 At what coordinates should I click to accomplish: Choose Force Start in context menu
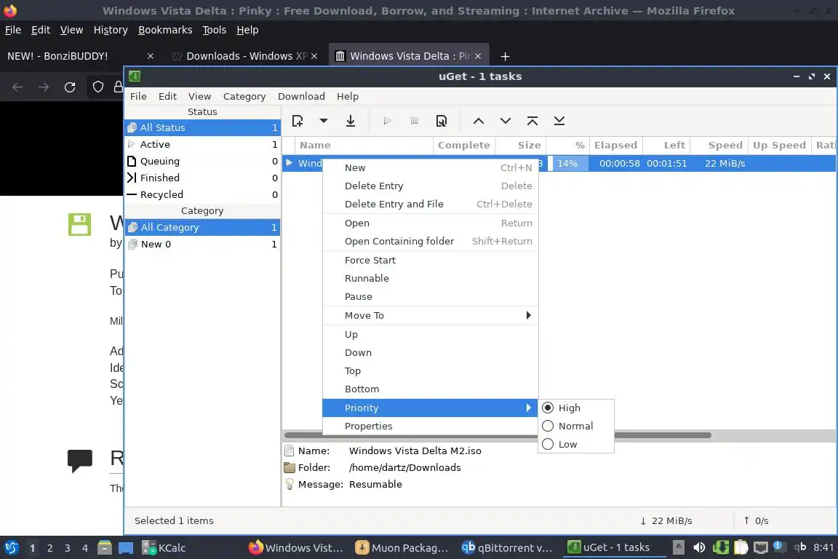point(430,260)
